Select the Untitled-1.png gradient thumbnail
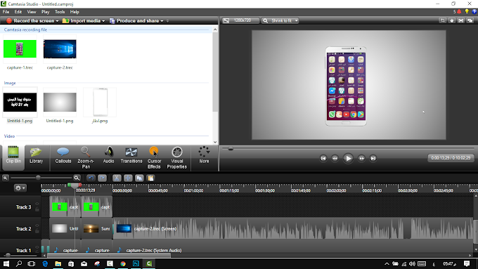The height and width of the screenshot is (269, 478). point(60,102)
